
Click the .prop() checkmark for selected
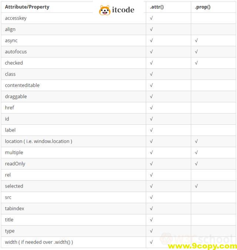pos(196,186)
